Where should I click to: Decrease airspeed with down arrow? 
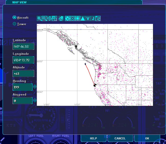pos(35,101)
